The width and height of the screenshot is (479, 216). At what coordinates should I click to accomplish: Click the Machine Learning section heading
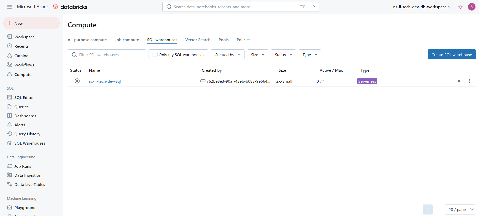pos(22,198)
